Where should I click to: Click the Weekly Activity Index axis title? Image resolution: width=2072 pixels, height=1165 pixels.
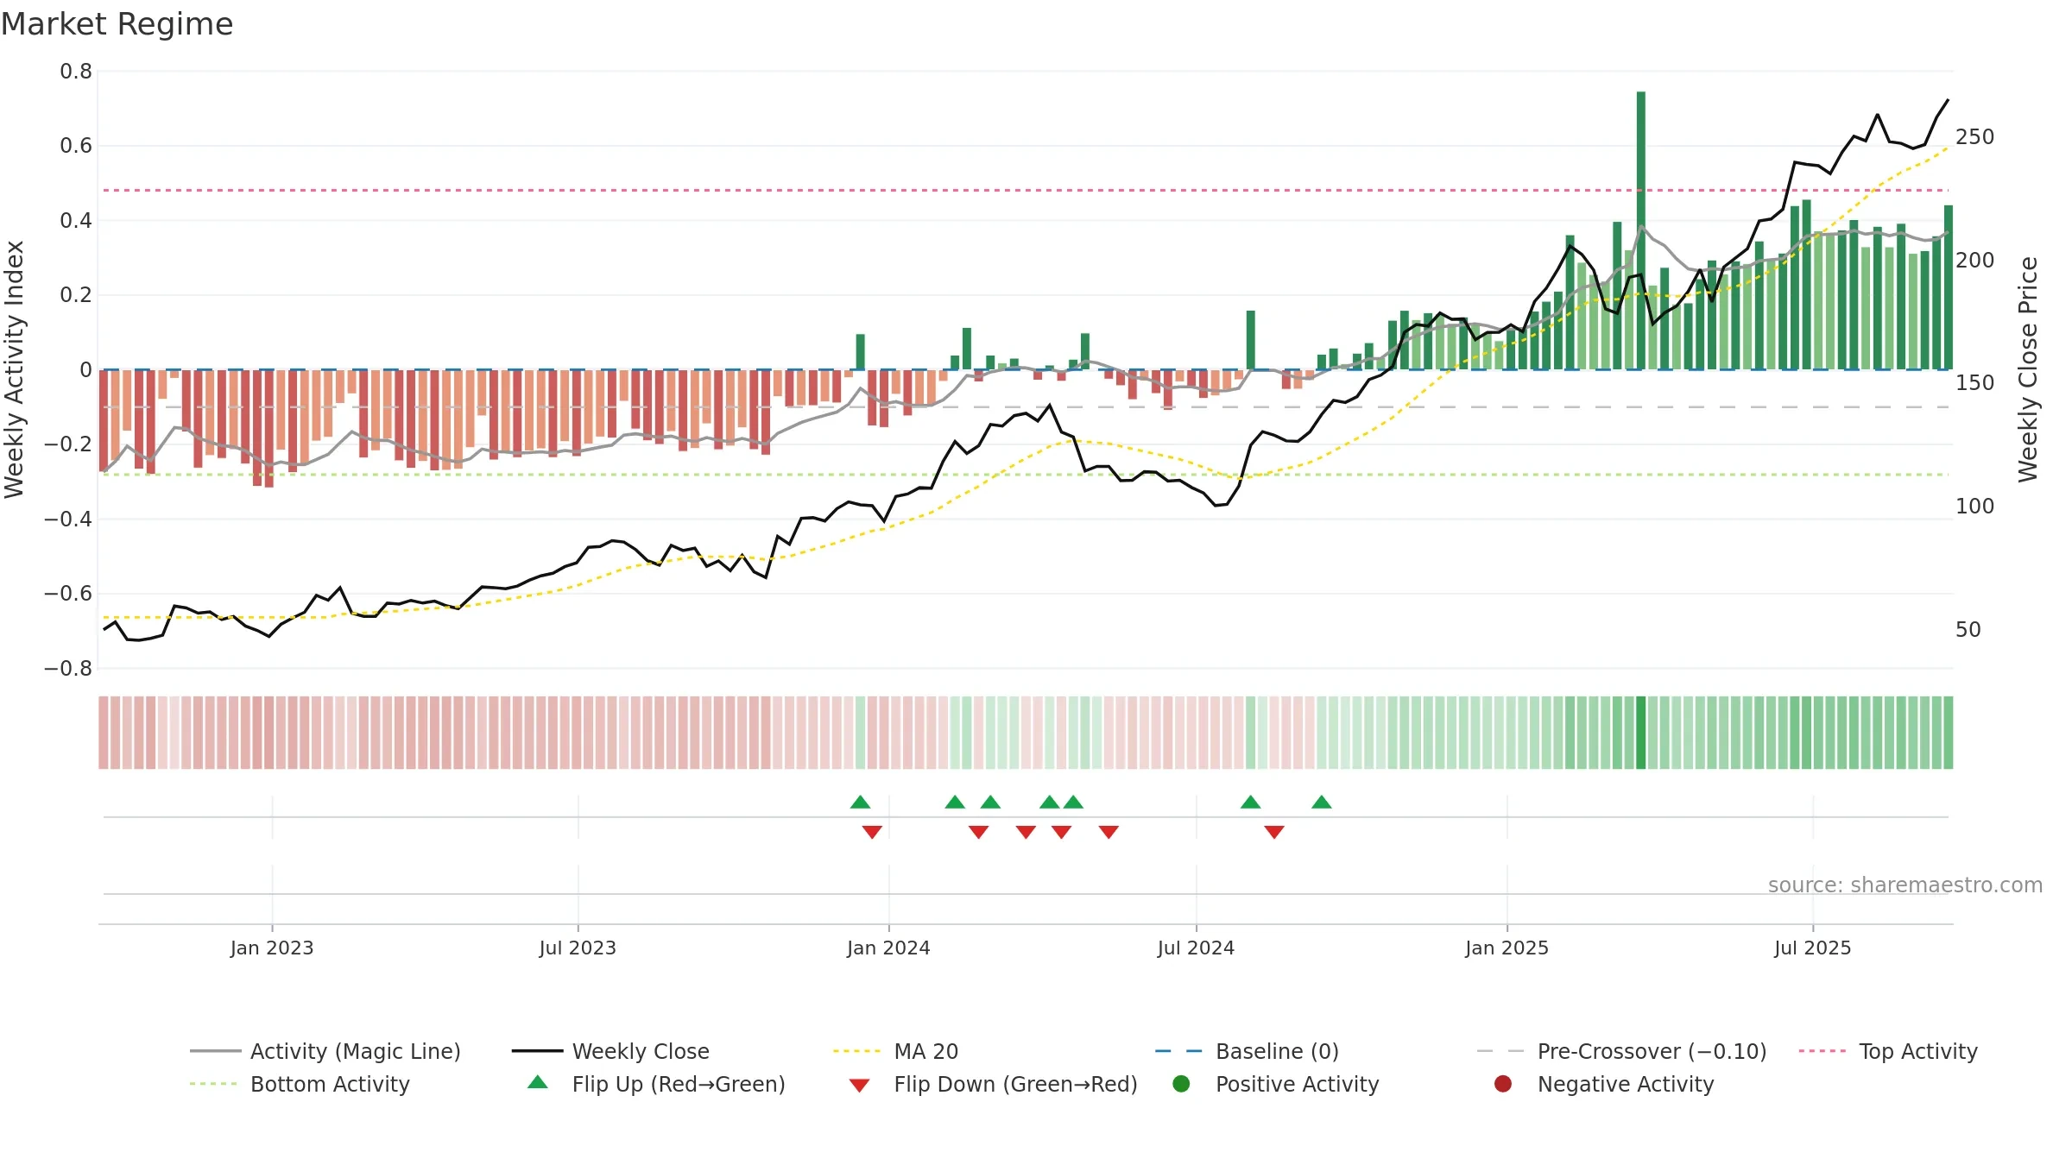coord(15,369)
